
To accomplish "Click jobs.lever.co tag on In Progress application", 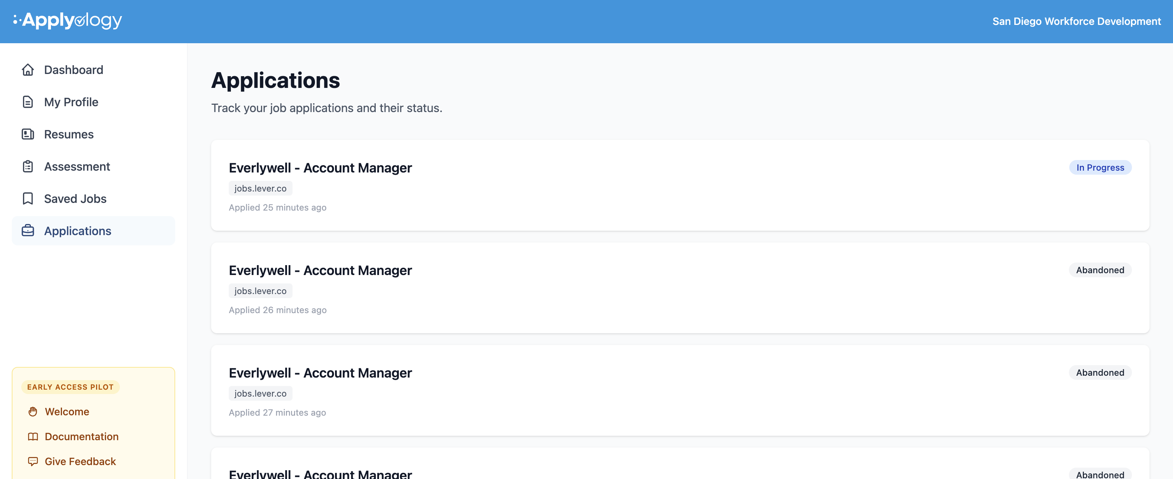I will tap(261, 188).
